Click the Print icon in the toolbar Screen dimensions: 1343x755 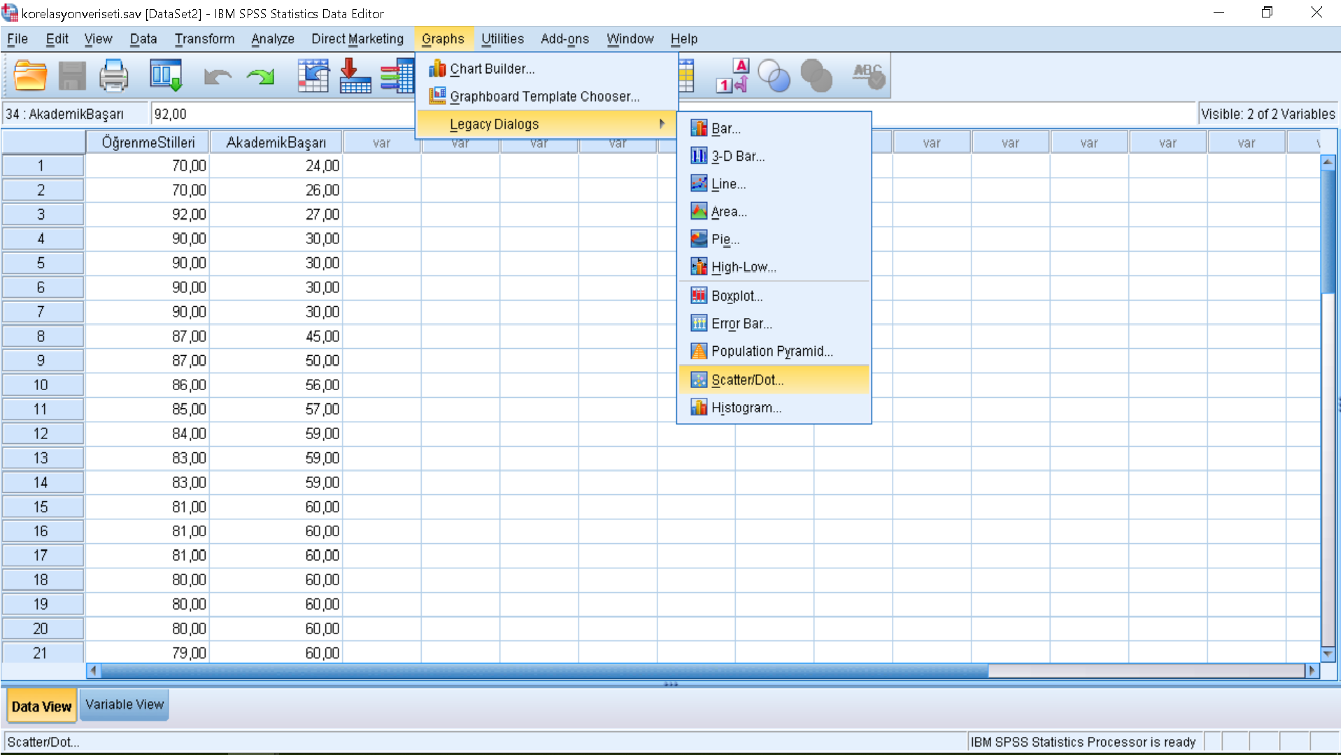point(113,75)
